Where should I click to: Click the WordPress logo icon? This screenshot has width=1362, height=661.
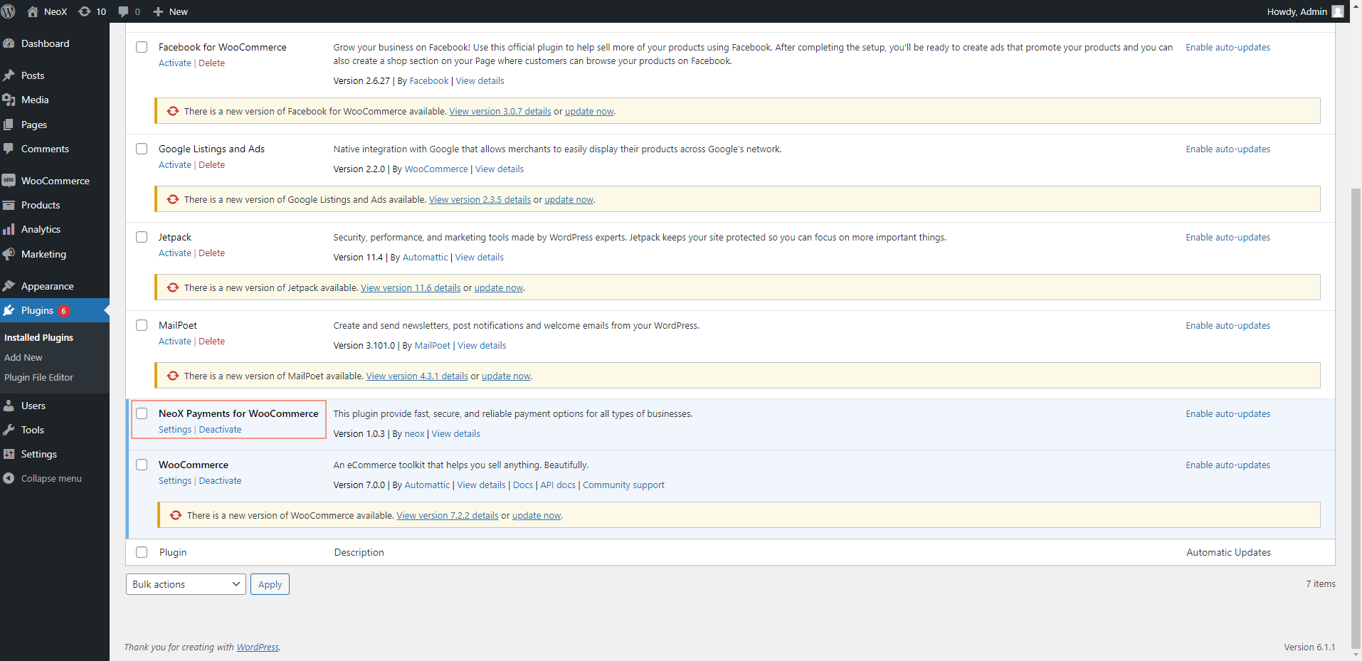pos(9,11)
